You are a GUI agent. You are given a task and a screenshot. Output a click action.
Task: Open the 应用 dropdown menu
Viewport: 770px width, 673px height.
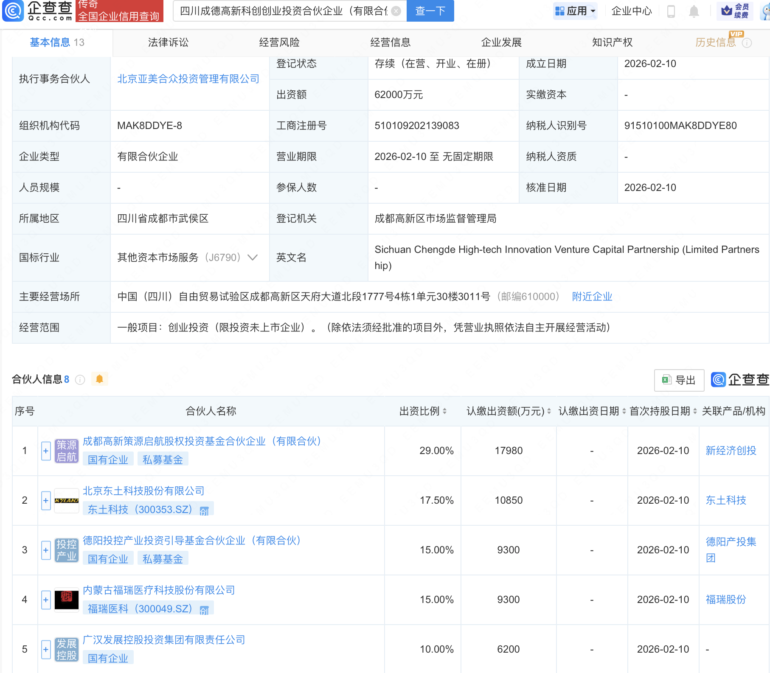576,11
